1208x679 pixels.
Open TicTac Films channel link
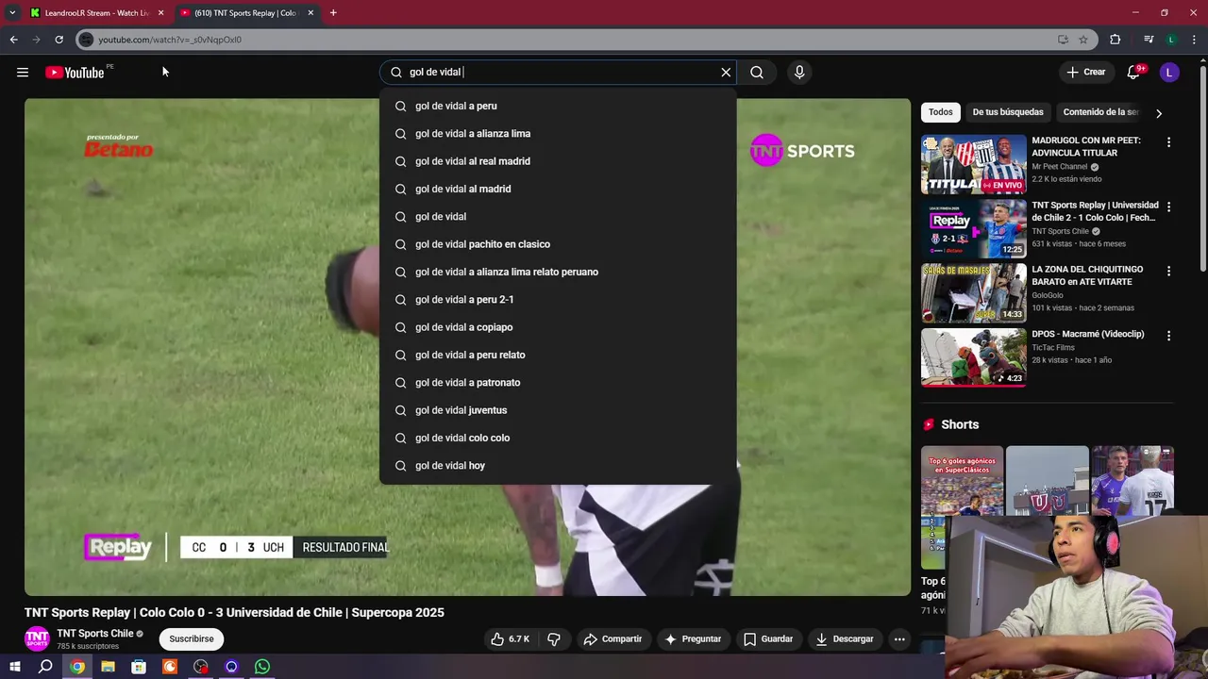1052,347
